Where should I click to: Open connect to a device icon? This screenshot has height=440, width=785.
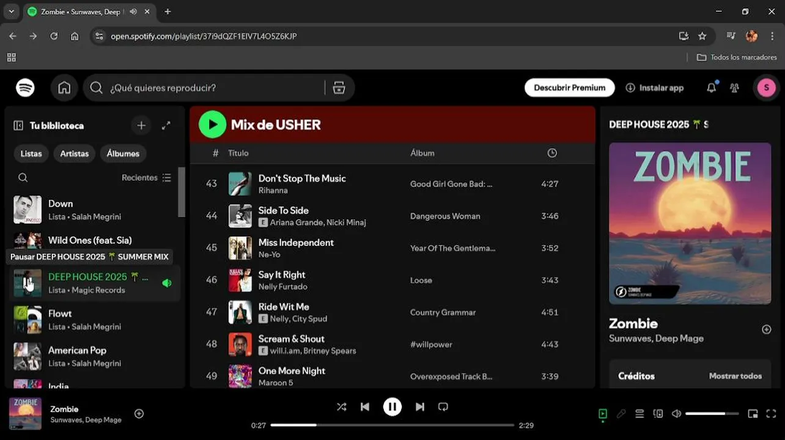[x=658, y=414]
